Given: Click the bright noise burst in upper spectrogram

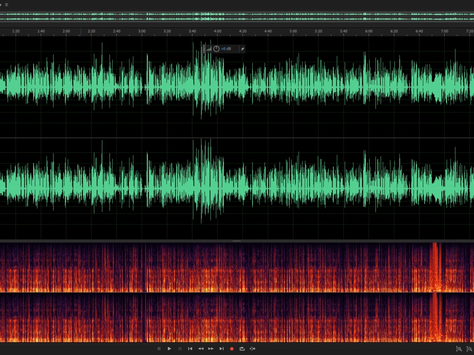Looking at the screenshot, I should 435,267.
